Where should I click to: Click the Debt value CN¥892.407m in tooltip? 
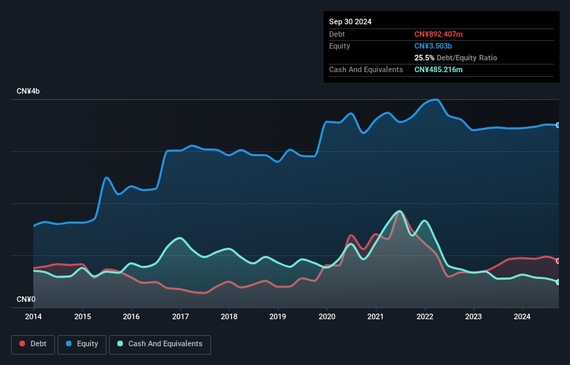438,34
